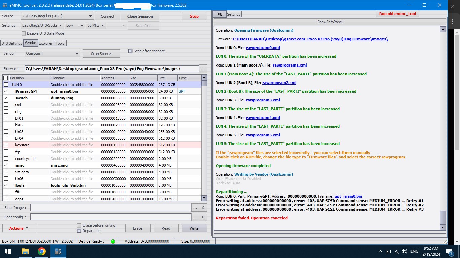Show hidden system tray icons

click(x=380, y=251)
